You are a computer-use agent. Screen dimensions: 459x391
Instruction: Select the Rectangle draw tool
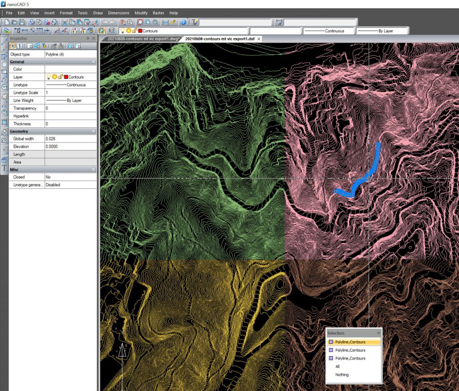[4, 72]
